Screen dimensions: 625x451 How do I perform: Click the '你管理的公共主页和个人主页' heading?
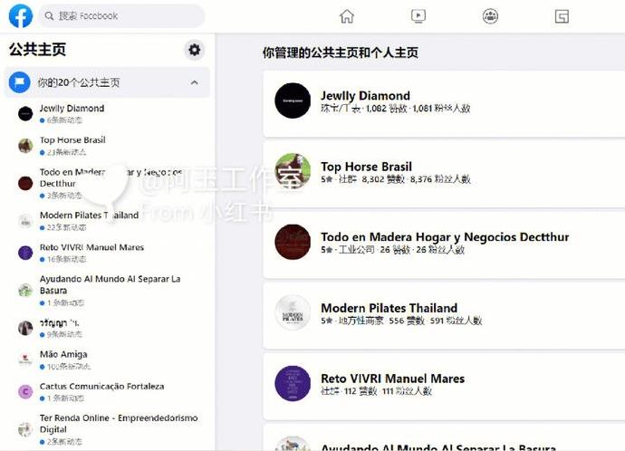tap(341, 53)
